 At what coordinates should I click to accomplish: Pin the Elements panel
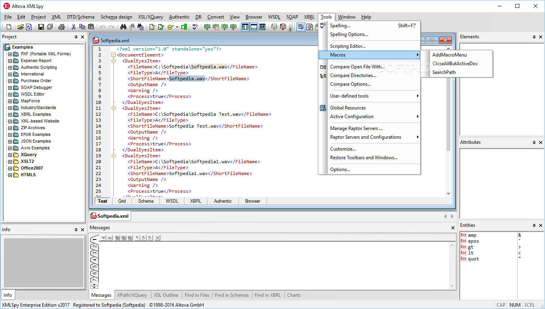tap(534, 37)
